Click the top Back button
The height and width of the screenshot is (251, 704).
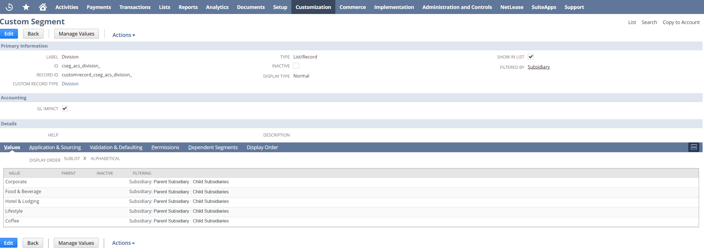tap(33, 34)
